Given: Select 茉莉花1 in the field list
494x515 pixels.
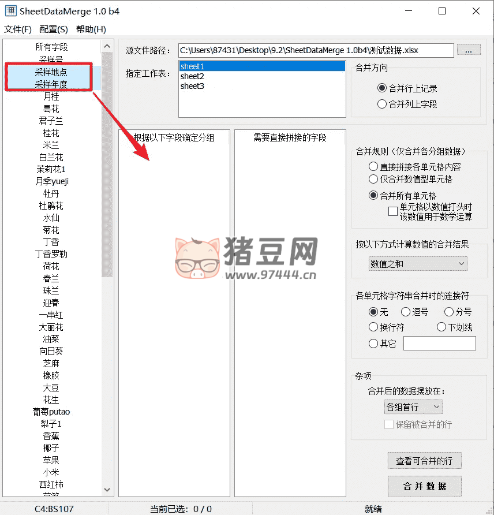Looking at the screenshot, I should pos(51,169).
